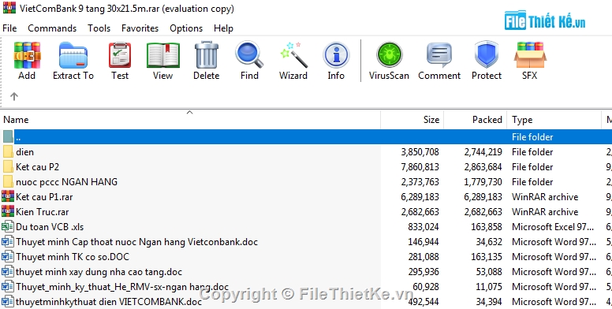Click the Protect shield icon

point(487,55)
